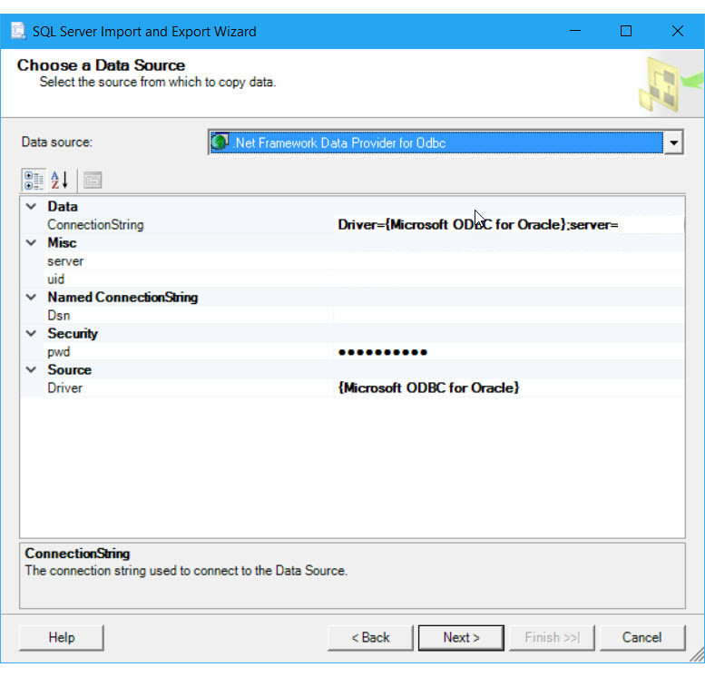Go to the previous step with Back
Viewport: 705px width, 677px height.
(370, 637)
